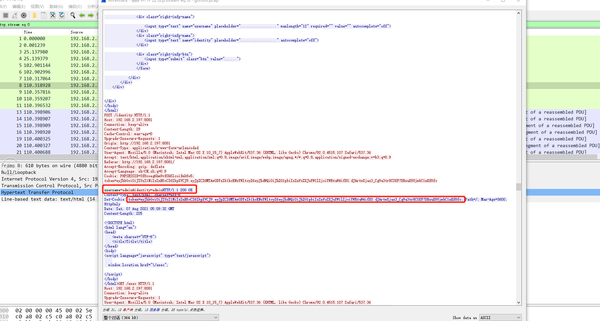Select packet 15 at time 110.398909

pos(49,125)
